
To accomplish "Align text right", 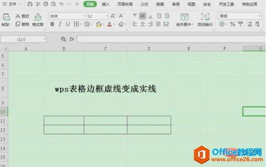I will 150,24.
